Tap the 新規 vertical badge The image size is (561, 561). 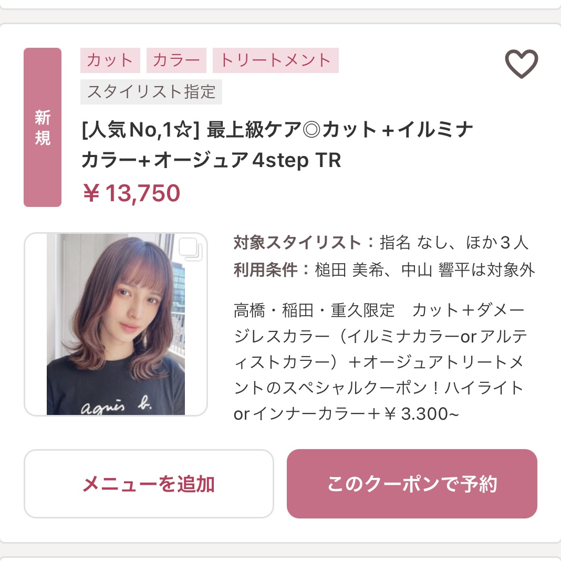coord(43,128)
